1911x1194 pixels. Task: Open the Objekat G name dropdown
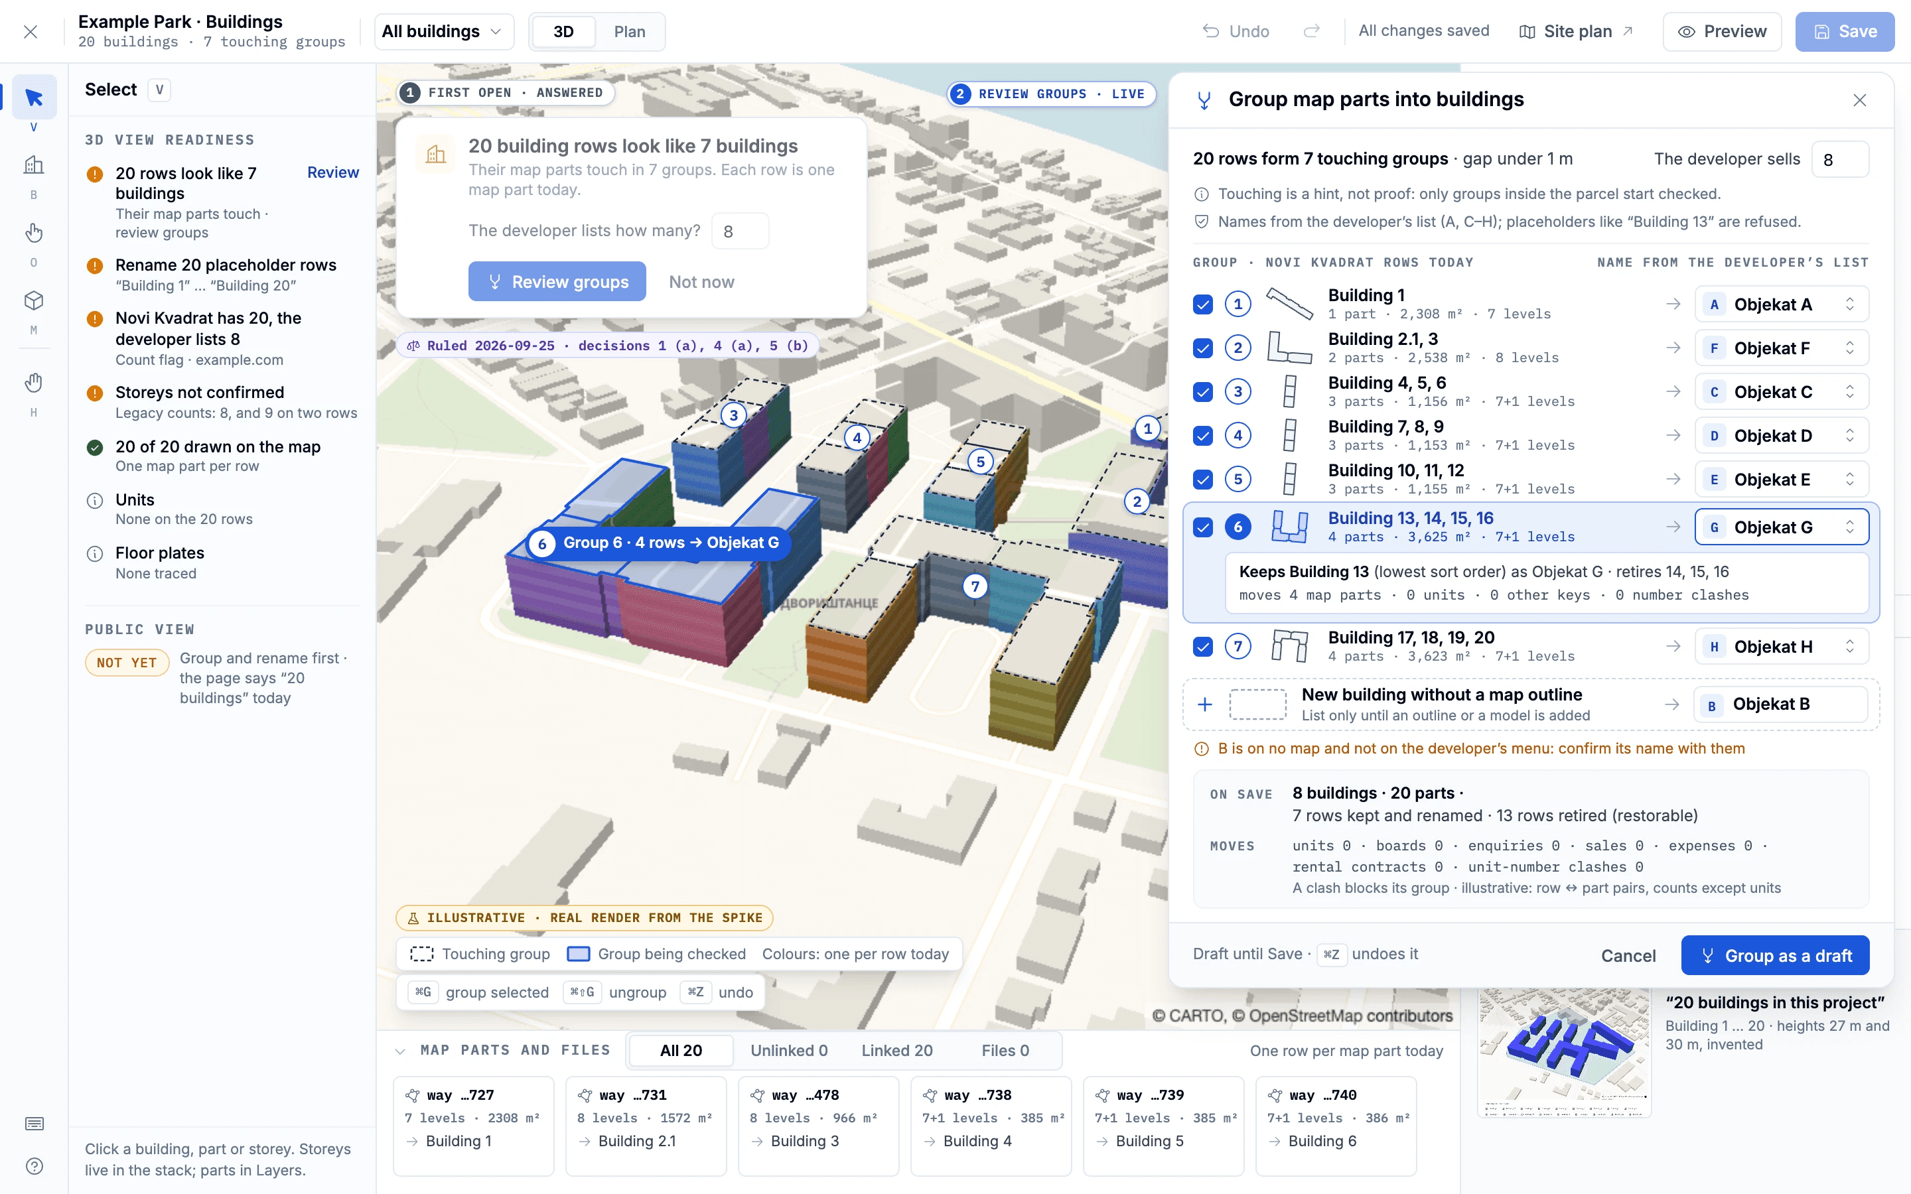pyautogui.click(x=1782, y=527)
